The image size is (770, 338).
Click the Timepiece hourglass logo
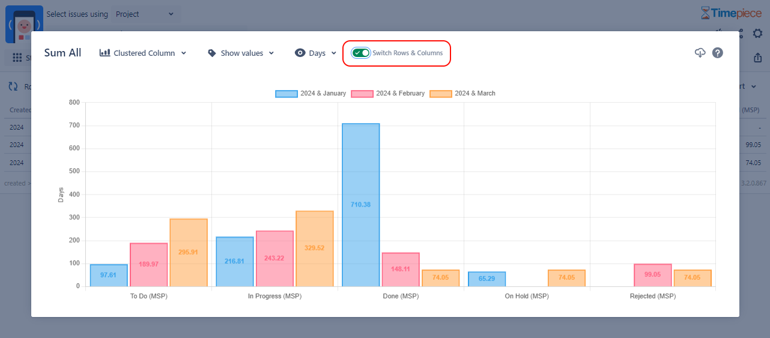click(705, 13)
